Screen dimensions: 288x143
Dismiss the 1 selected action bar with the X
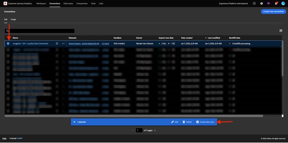[74, 122]
